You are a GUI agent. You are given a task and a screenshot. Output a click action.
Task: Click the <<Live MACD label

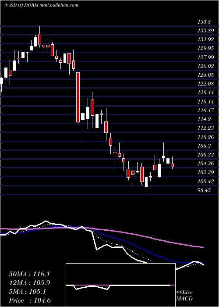click(184, 296)
